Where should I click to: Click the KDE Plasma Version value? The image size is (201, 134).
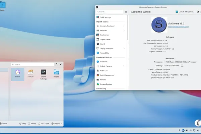(x=165, y=41)
